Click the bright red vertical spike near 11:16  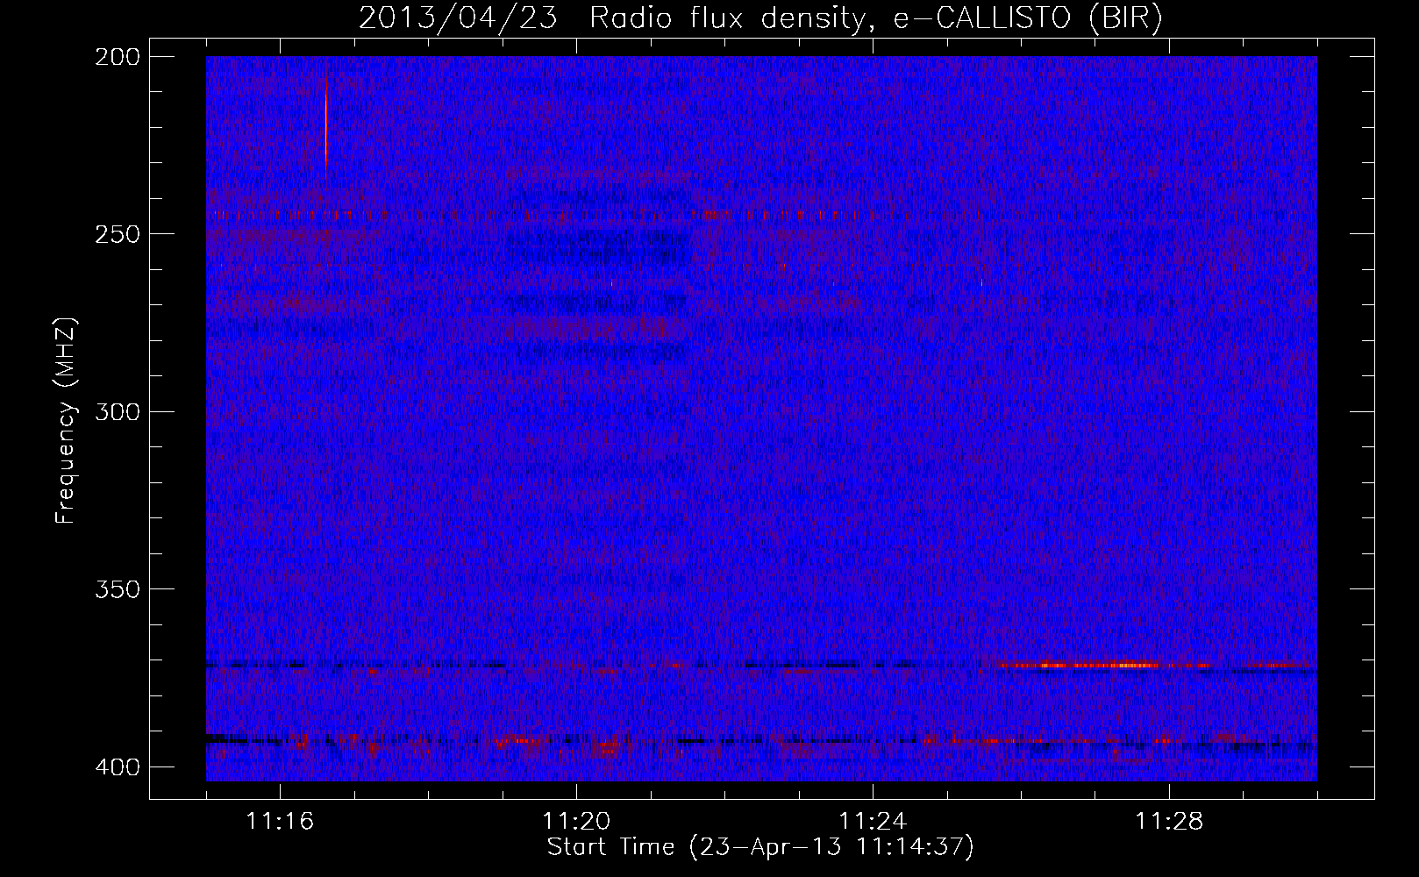click(x=326, y=123)
